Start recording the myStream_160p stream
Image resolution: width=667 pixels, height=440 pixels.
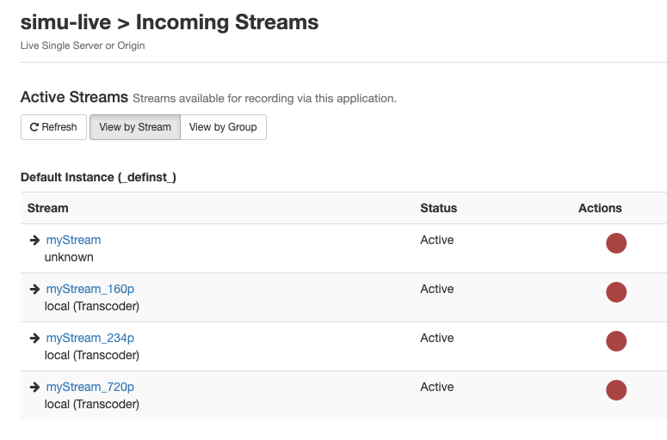pyautogui.click(x=616, y=292)
